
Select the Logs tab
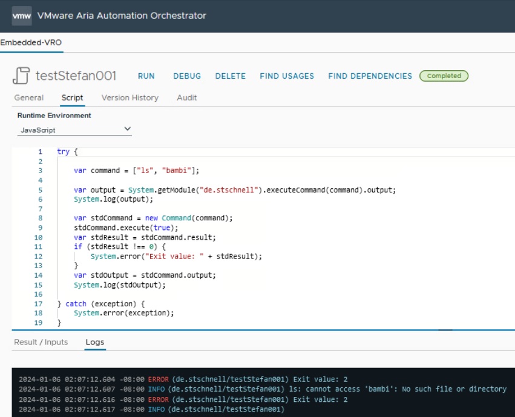click(95, 342)
